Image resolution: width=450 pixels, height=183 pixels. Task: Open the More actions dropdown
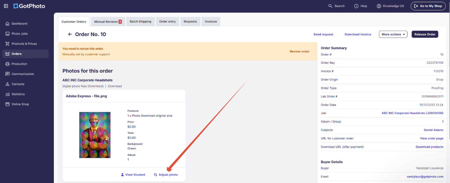point(393,34)
